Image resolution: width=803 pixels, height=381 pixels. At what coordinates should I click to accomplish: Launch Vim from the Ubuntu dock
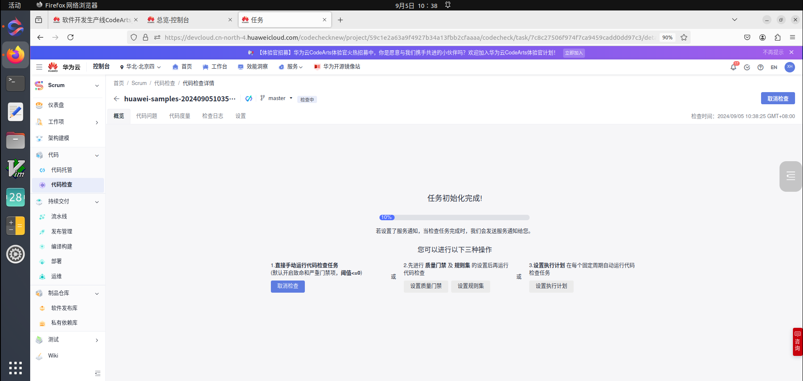pos(16,169)
